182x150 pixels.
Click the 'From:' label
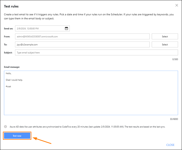click(7, 37)
